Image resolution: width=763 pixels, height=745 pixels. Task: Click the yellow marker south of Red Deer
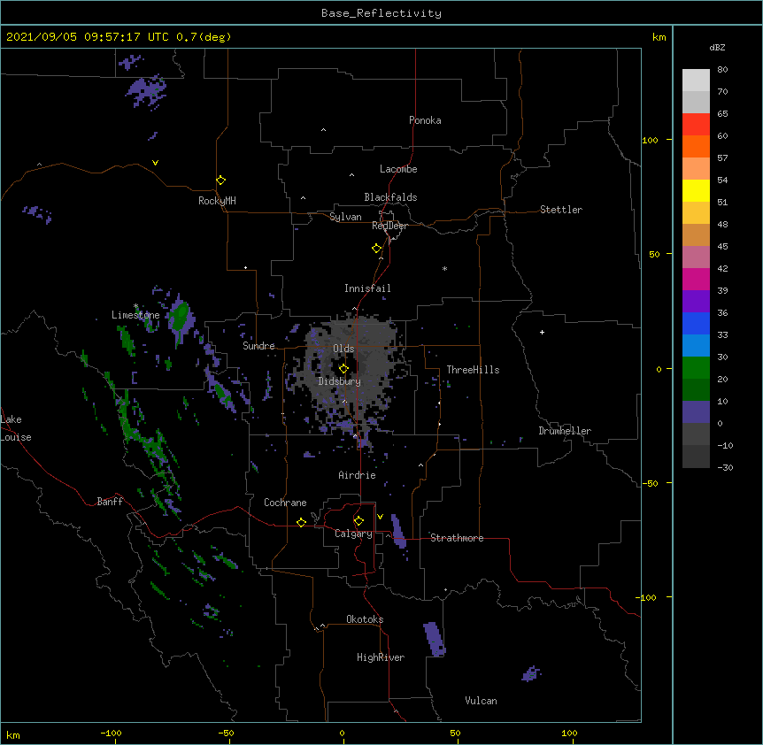pyautogui.click(x=376, y=249)
